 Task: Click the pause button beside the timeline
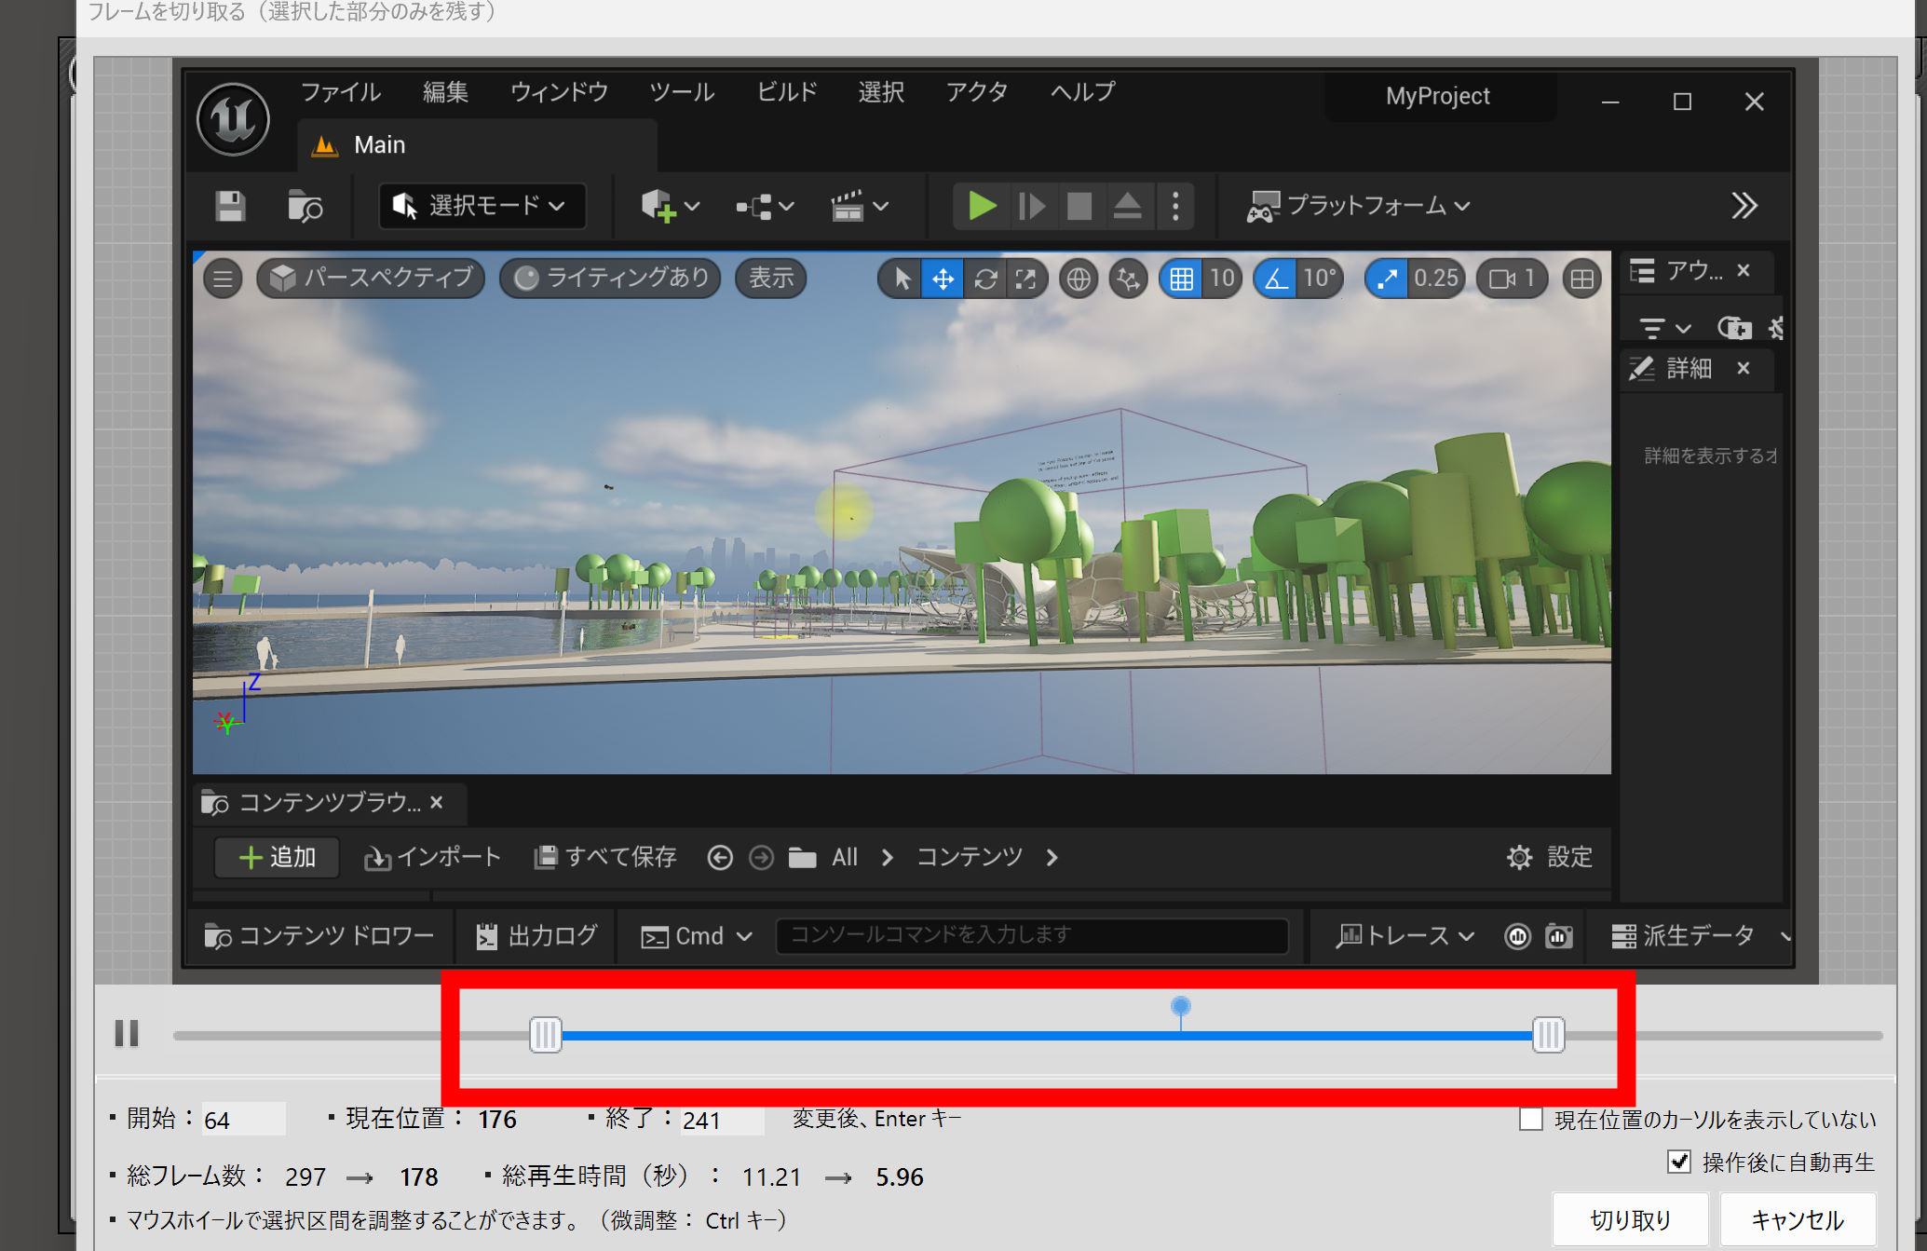tap(127, 1033)
